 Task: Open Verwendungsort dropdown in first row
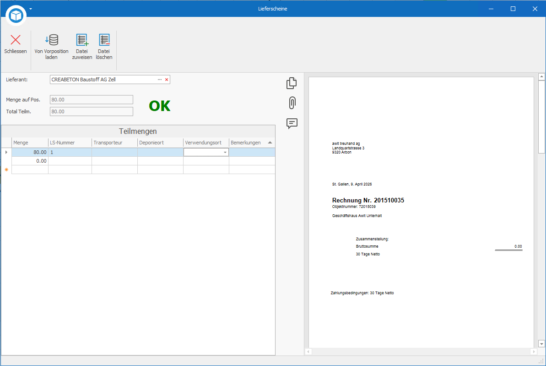coord(225,152)
